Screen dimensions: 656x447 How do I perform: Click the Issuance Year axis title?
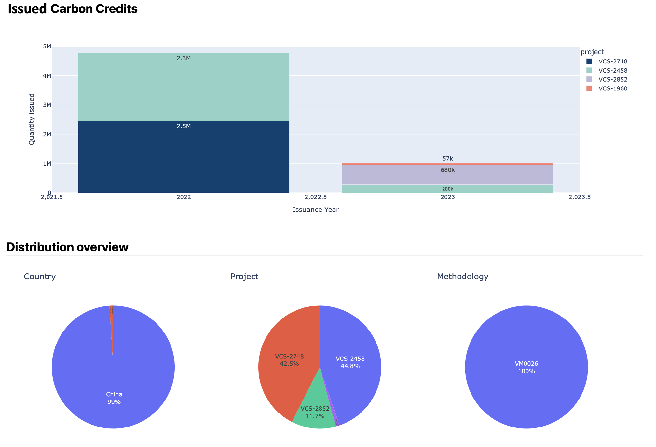316,210
